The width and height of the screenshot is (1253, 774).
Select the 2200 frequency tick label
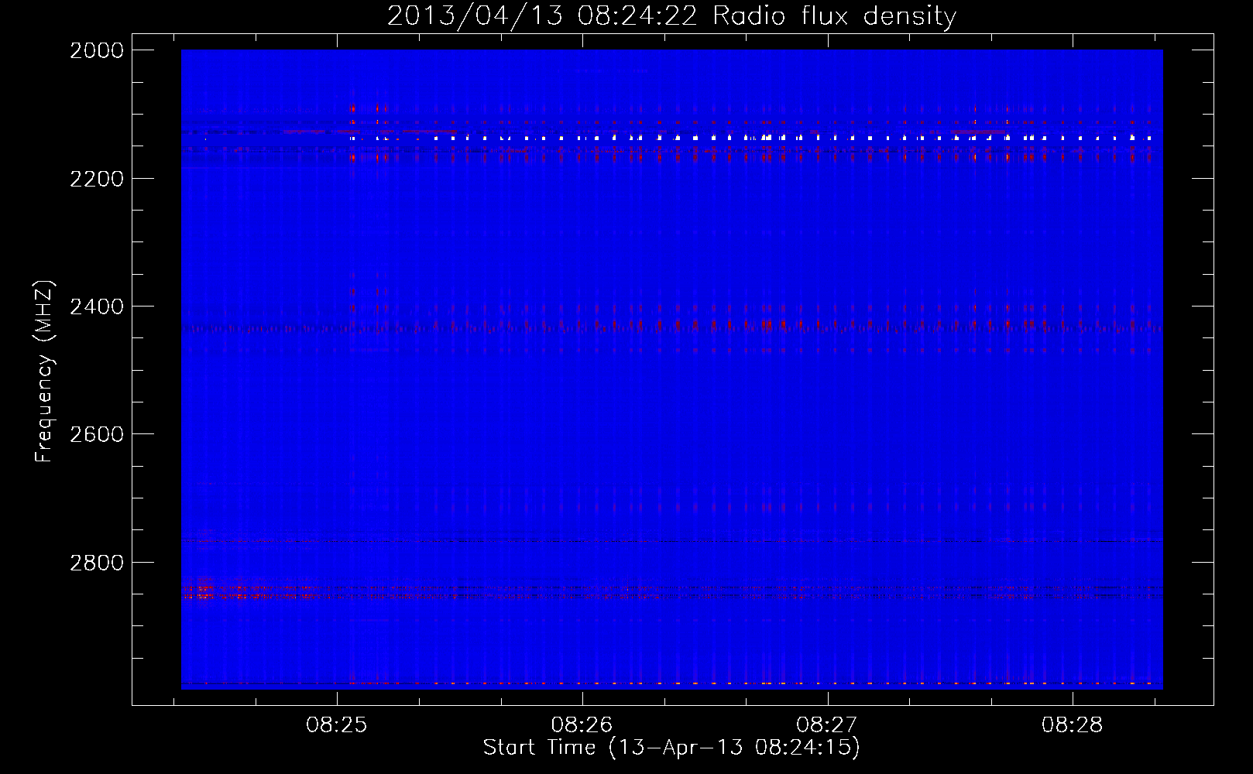point(97,179)
